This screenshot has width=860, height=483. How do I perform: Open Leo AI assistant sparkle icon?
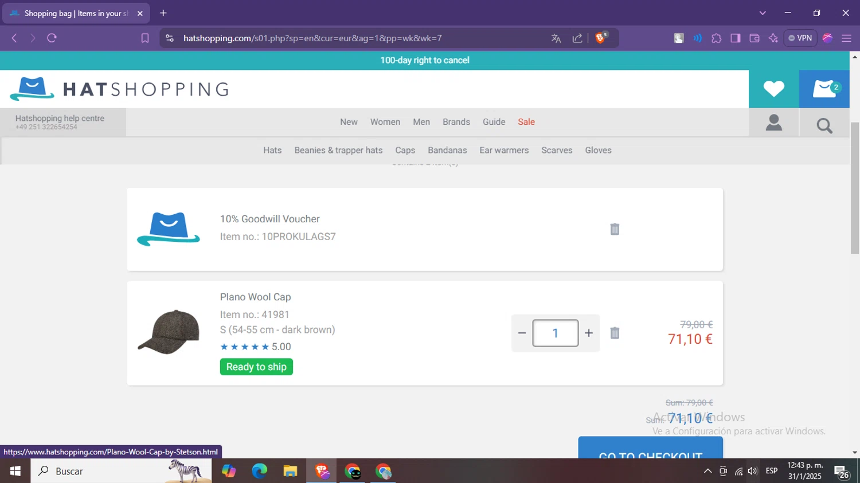773,38
